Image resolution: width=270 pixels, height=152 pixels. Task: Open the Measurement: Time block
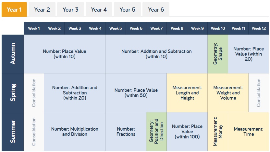[x=249, y=132]
